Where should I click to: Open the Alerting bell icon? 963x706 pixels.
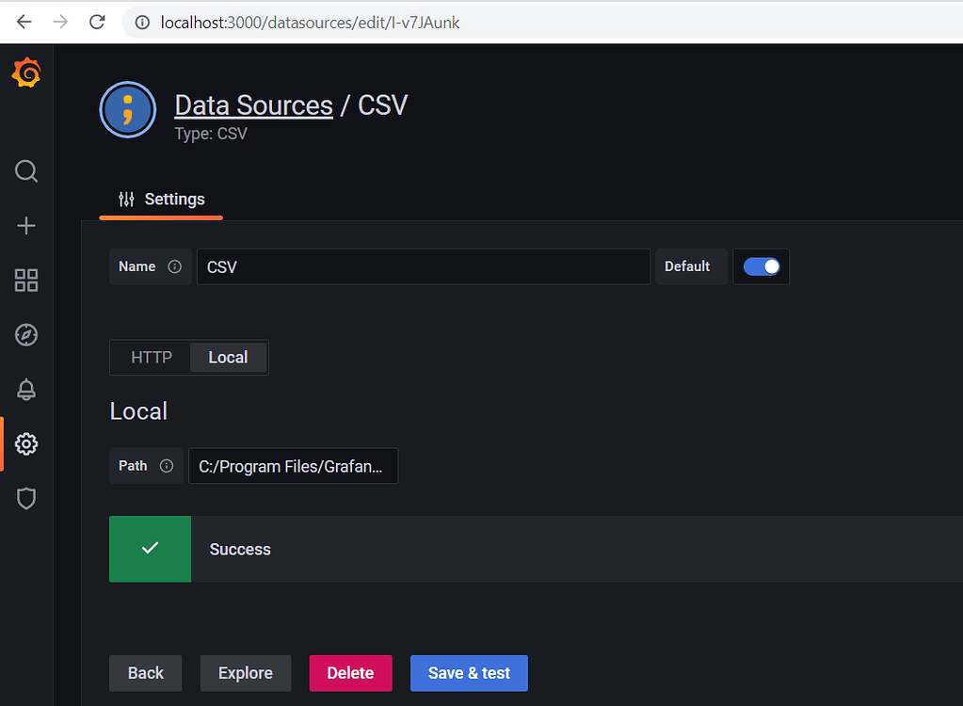pos(25,389)
